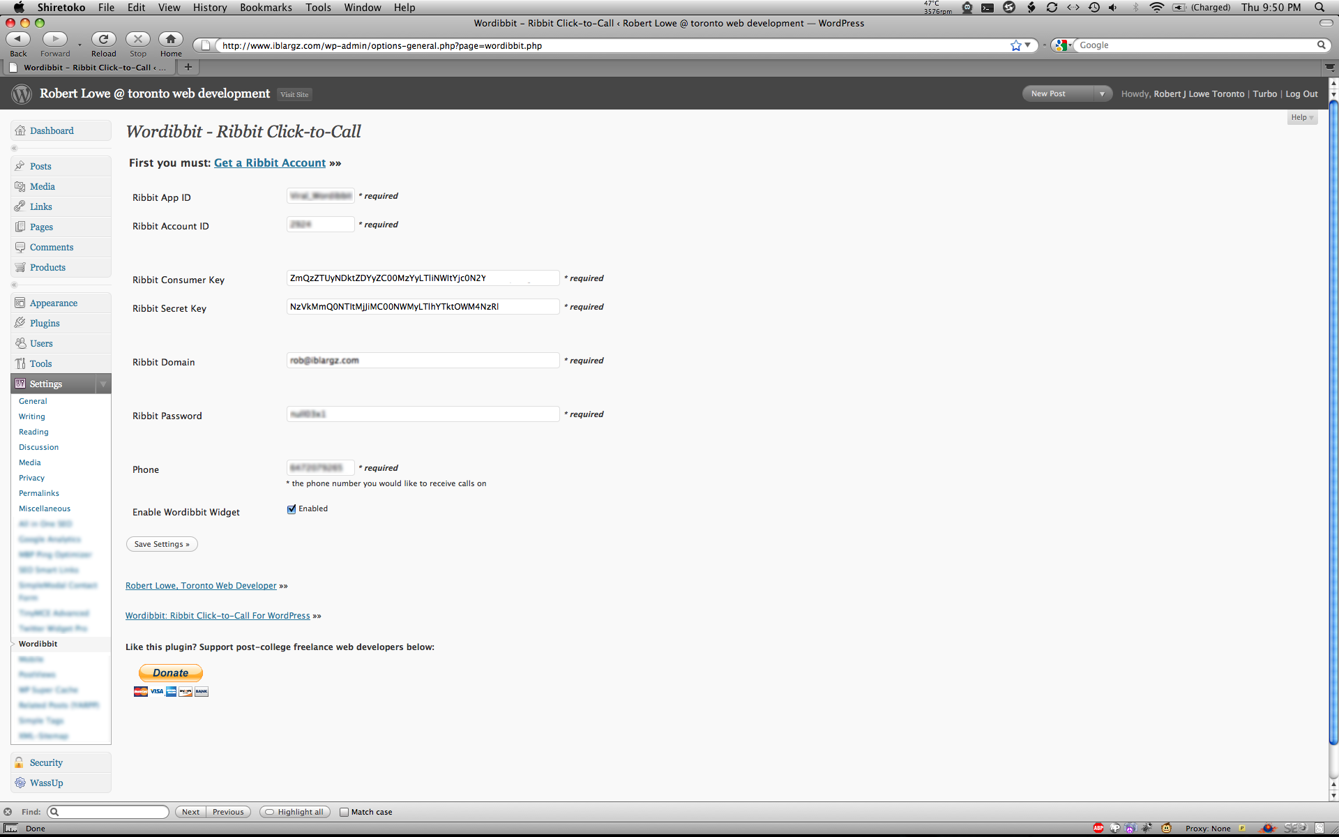
Task: Click the Reload toolbar icon
Action: click(x=103, y=39)
